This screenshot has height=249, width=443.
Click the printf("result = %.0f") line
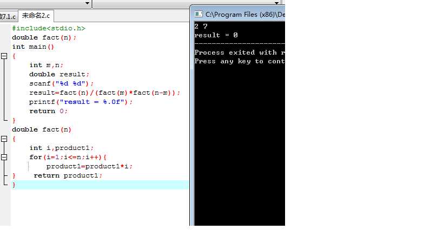pyautogui.click(x=81, y=102)
